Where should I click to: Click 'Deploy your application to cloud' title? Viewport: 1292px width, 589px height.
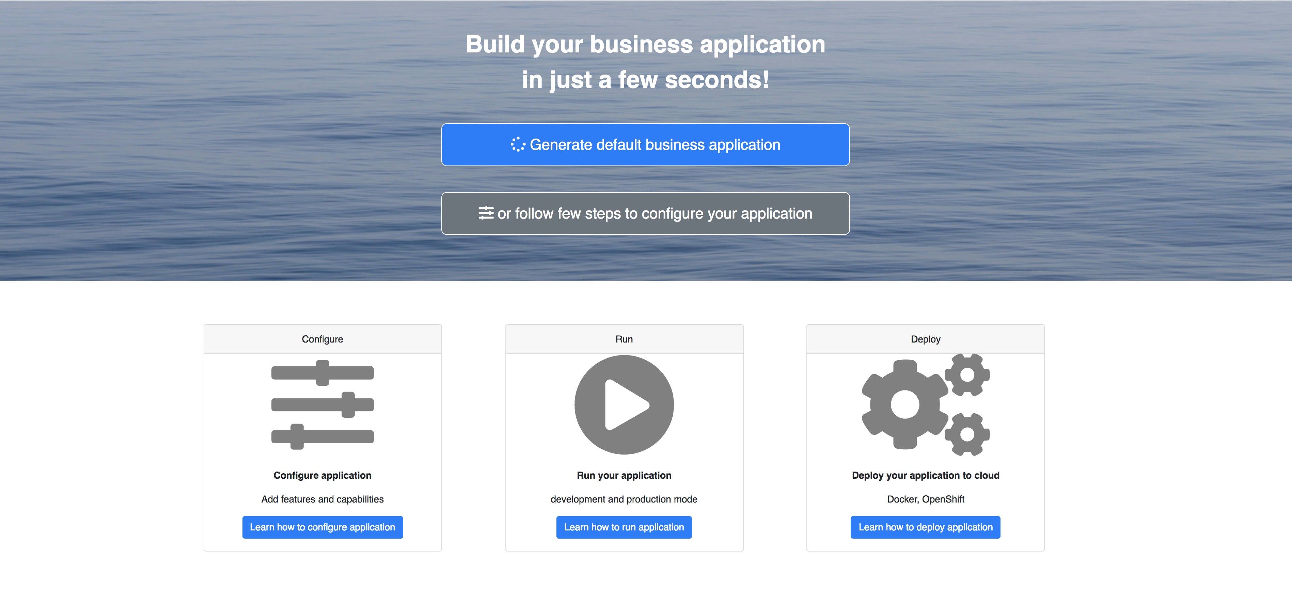pos(925,475)
